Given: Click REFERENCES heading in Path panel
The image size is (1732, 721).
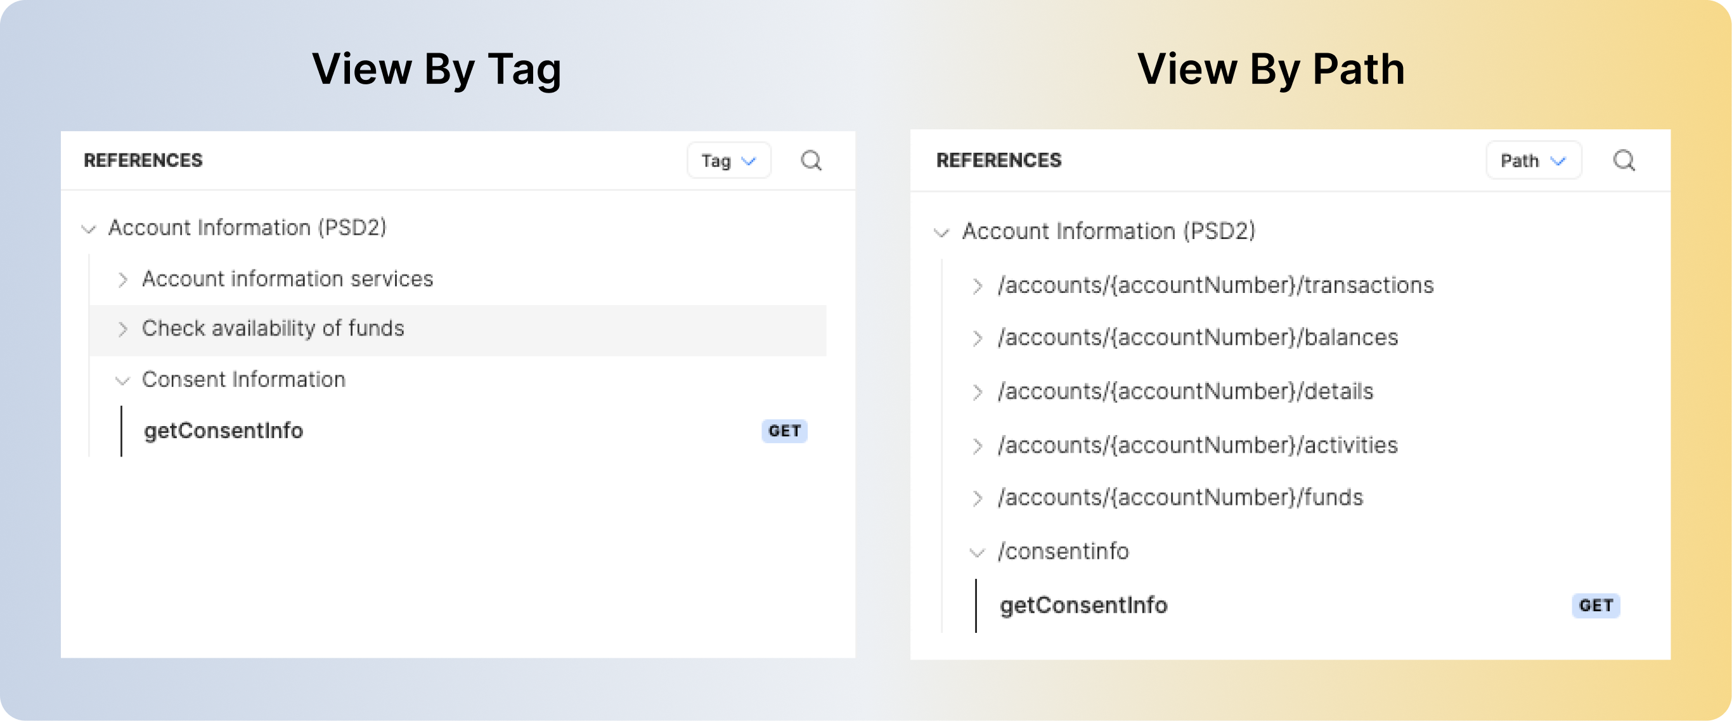Looking at the screenshot, I should pos(998,160).
